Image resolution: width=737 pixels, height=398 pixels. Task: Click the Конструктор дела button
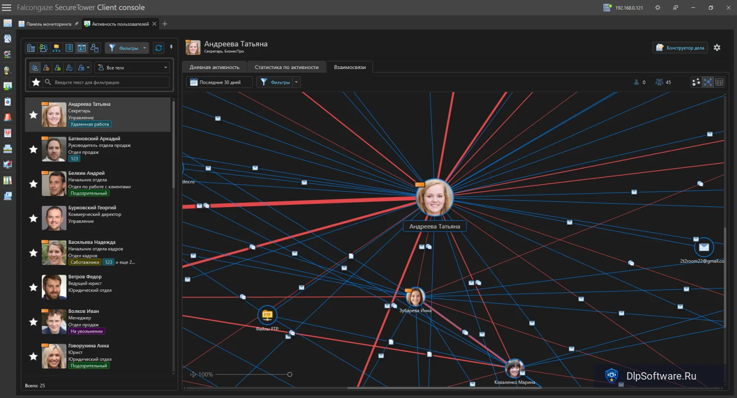click(x=680, y=47)
